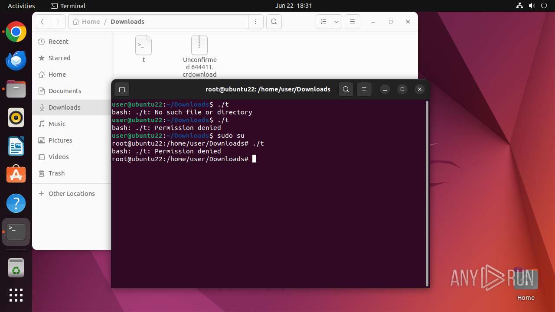The height and width of the screenshot is (312, 555).
Task: Close the Terminal window
Action: click(420, 89)
